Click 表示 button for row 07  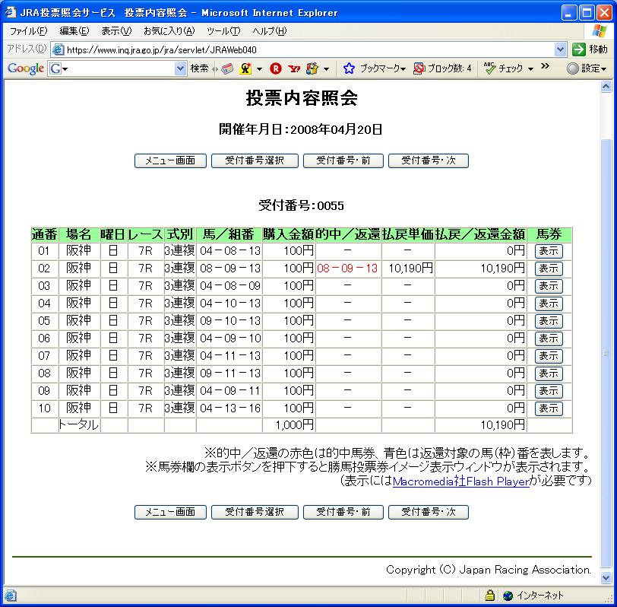(549, 356)
